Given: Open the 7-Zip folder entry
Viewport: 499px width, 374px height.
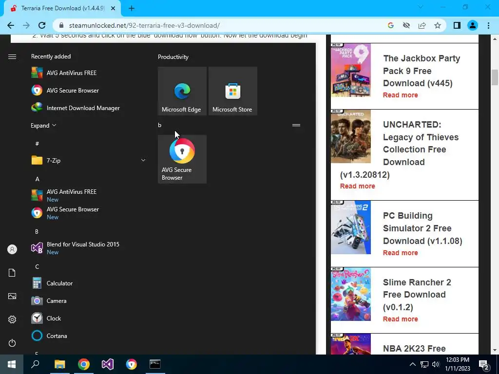Looking at the screenshot, I should [x=89, y=160].
